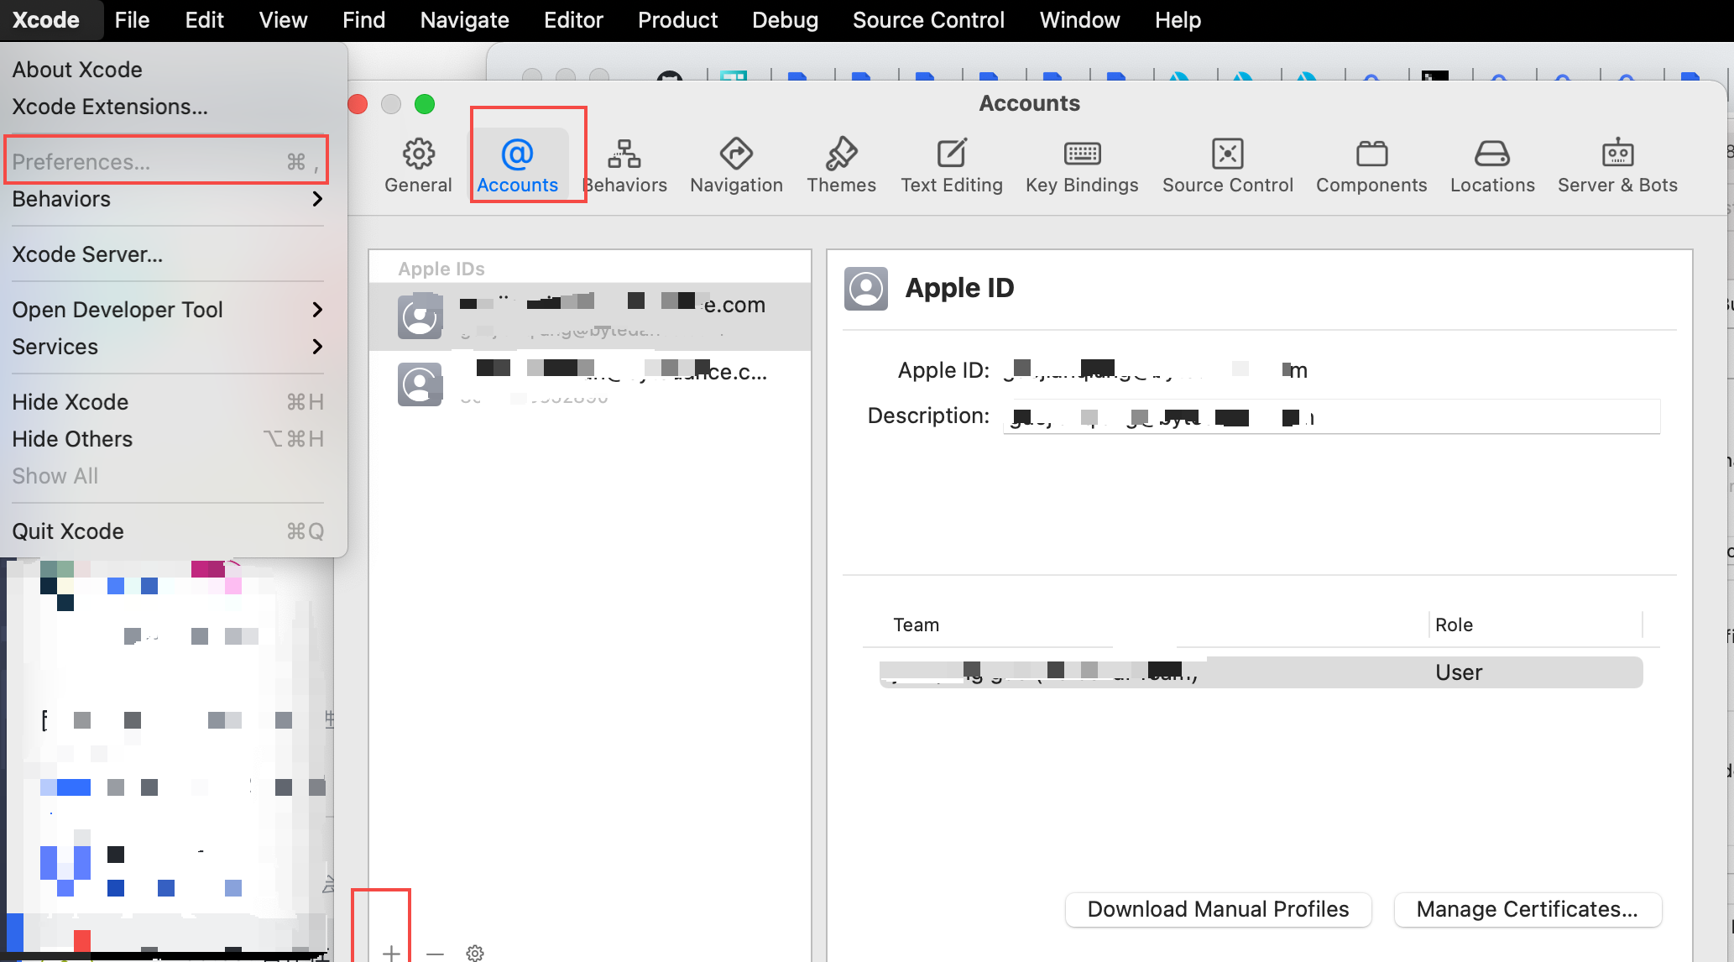Expand the Open Developer Tool submenu
The height and width of the screenshot is (962, 1734).
click(x=168, y=310)
